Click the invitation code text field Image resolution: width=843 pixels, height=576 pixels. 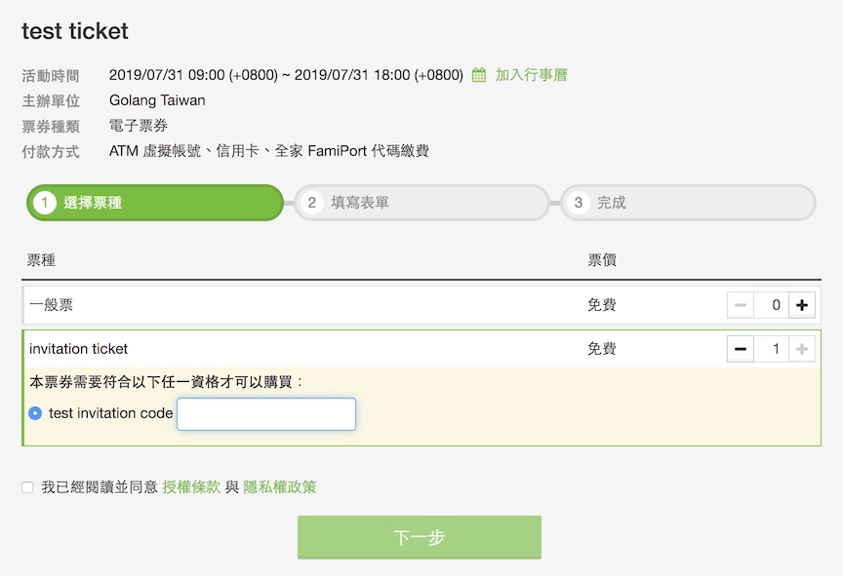tap(266, 414)
